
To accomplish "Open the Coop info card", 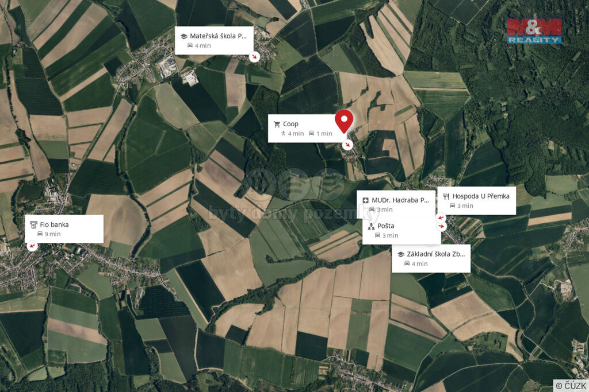I will tap(307, 128).
